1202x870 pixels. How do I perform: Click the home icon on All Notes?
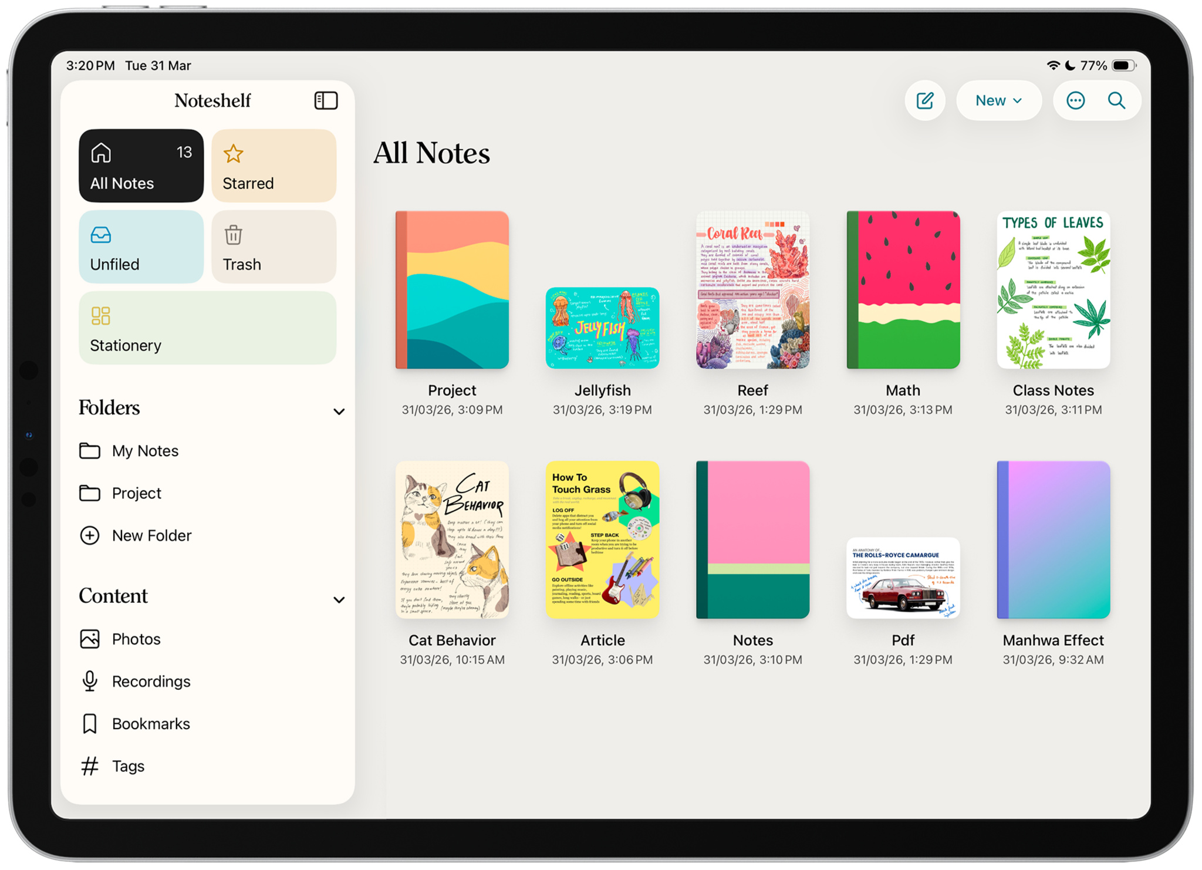[x=100, y=153]
